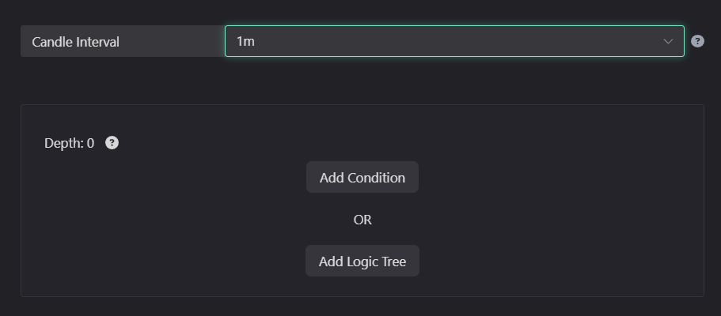Click the white help circle near Depth label

[x=112, y=143]
